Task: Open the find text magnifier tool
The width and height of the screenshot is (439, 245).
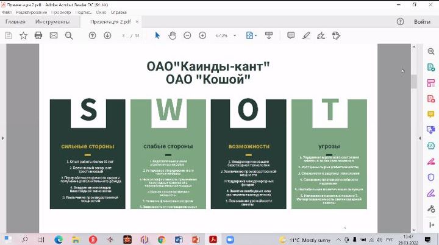Action: pyautogui.click(x=69, y=35)
